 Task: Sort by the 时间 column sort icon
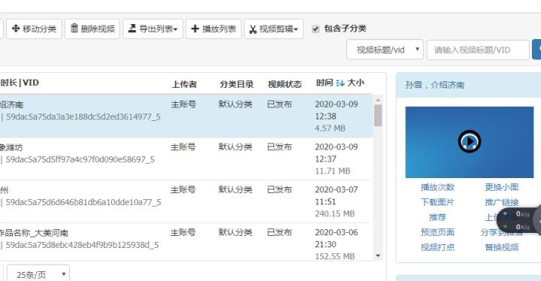tap(340, 83)
